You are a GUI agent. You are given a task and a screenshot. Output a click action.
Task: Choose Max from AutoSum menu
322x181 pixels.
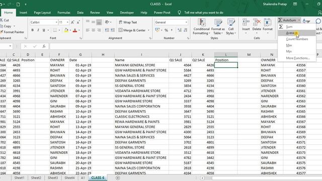(297, 45)
